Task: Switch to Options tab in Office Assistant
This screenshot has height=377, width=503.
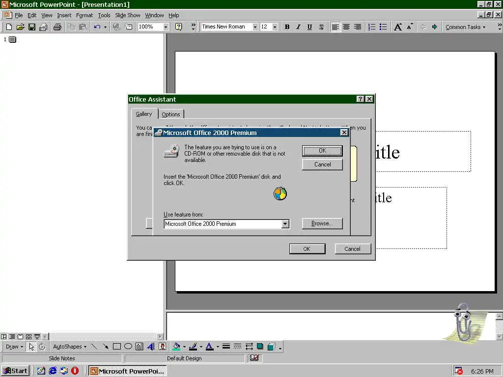Action: 171,114
